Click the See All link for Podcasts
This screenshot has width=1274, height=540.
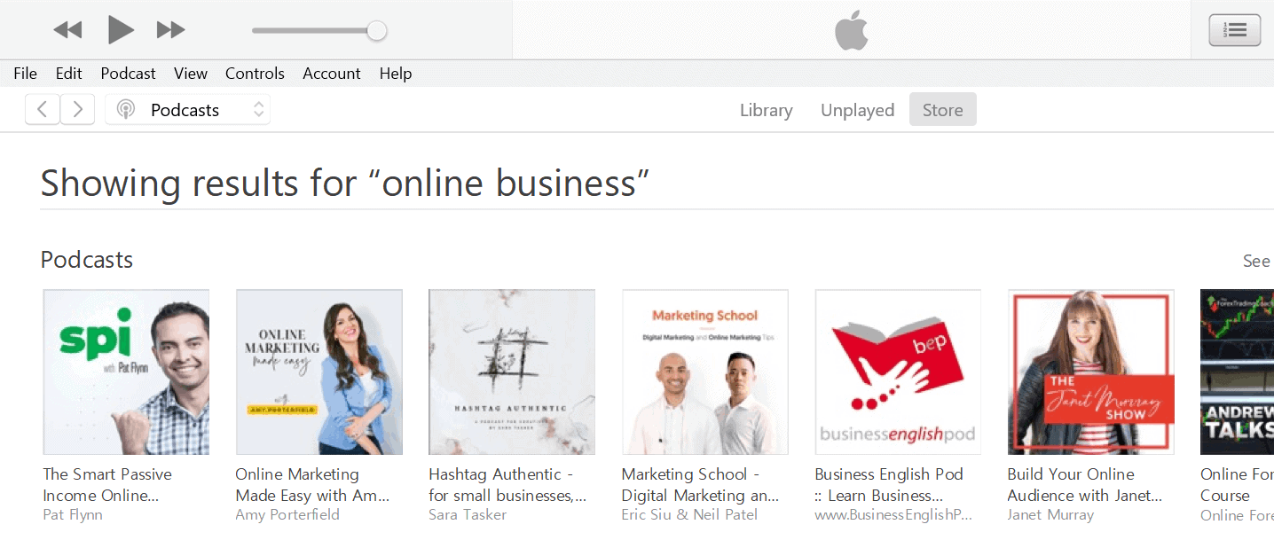[x=1257, y=261]
